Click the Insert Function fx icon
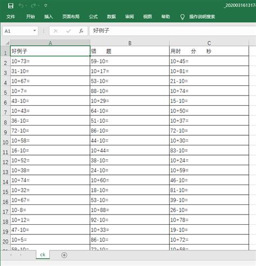The height and width of the screenshot is (266, 256). 81,31
